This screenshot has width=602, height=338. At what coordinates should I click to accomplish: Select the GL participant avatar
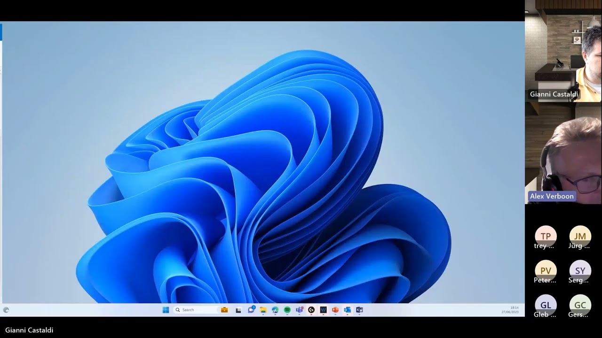(546, 305)
